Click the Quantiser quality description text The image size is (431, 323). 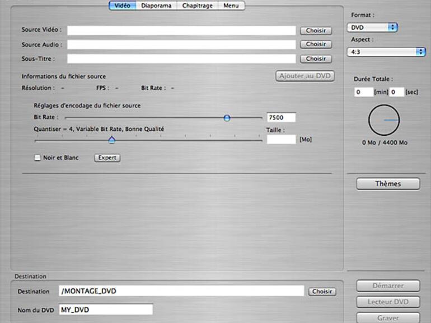coord(99,129)
